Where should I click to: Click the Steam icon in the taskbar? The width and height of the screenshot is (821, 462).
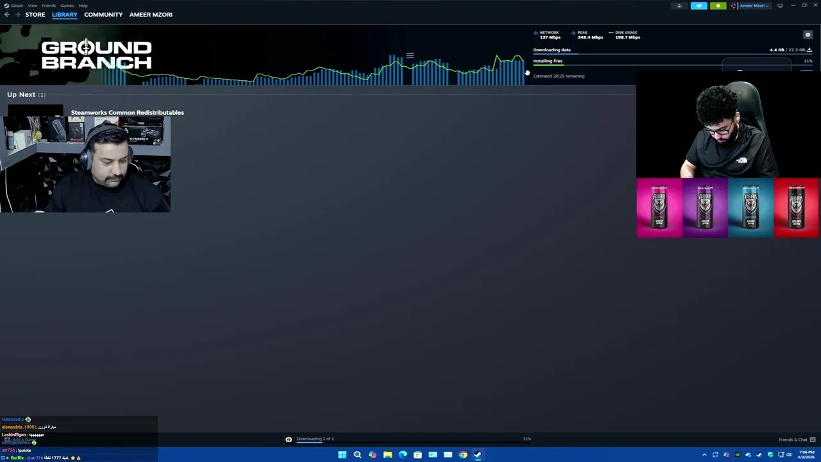coord(478,455)
